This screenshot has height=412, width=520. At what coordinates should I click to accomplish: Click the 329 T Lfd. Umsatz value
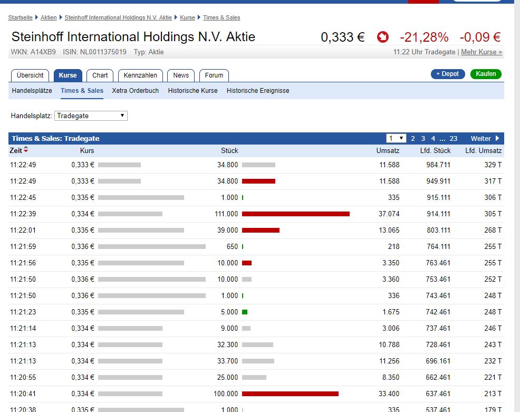point(493,165)
